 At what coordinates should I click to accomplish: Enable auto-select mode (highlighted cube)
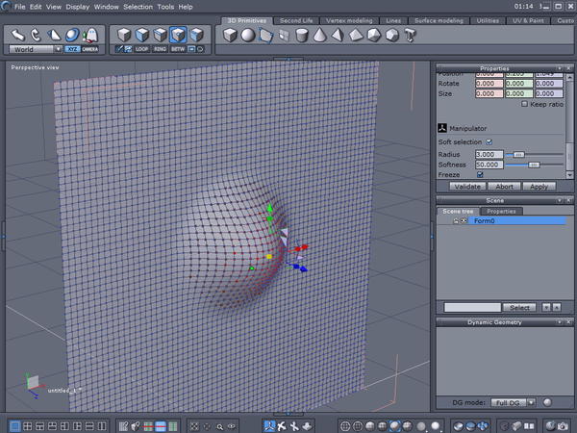(x=178, y=35)
